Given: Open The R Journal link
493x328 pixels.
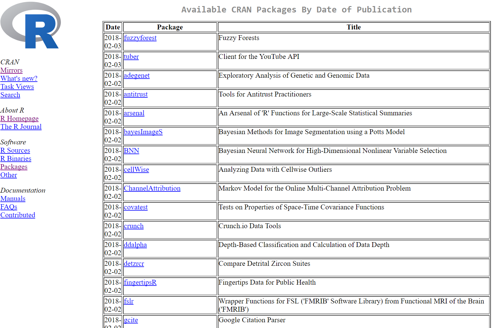Looking at the screenshot, I should (x=21, y=127).
